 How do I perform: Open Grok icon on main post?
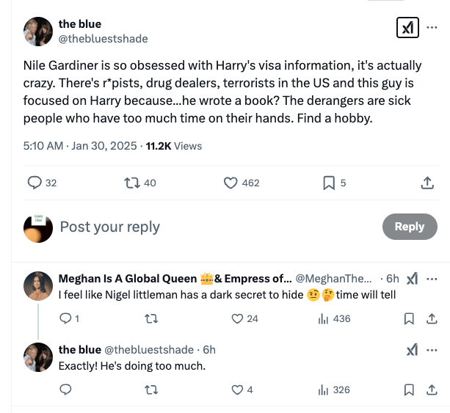(x=406, y=28)
